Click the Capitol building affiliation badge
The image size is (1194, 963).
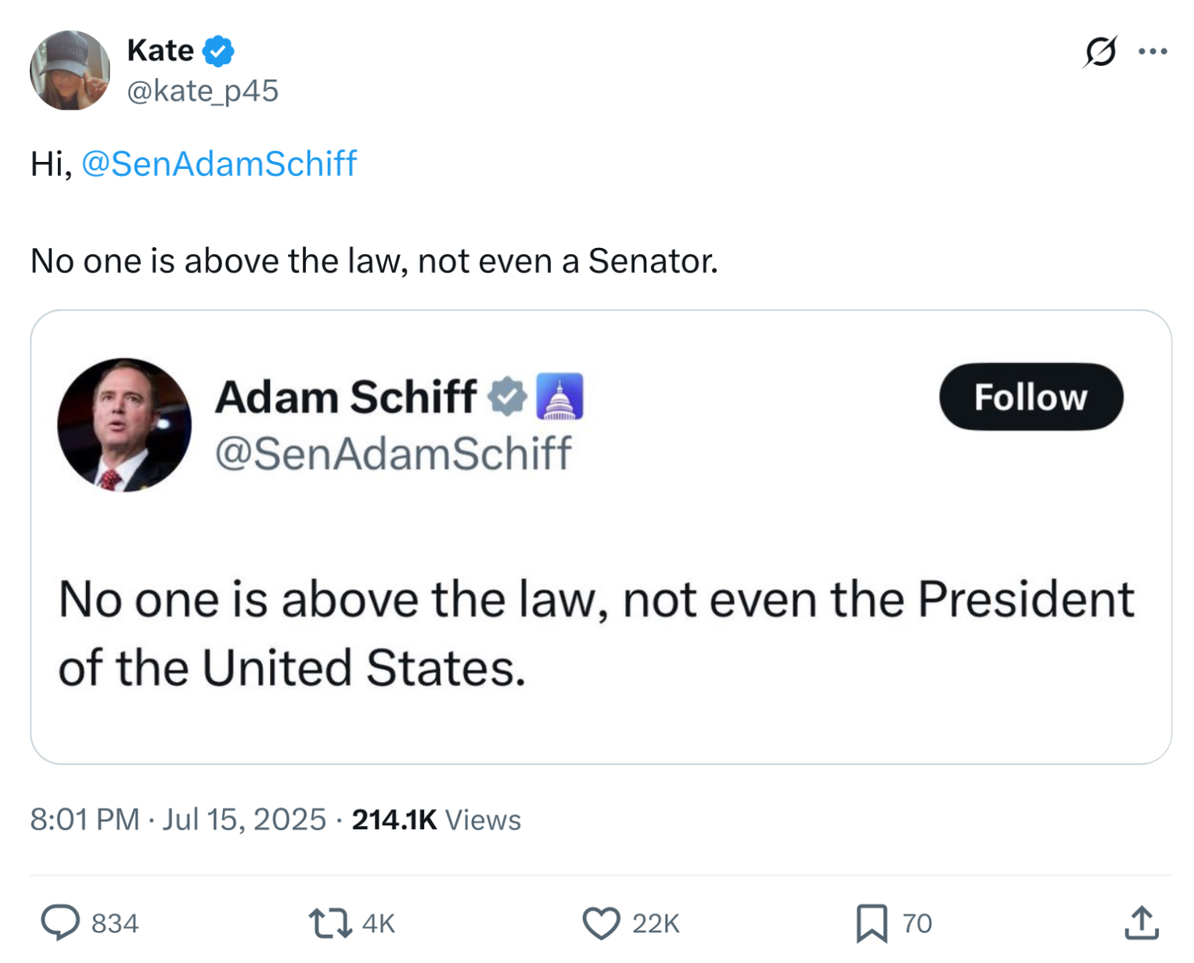pyautogui.click(x=559, y=397)
